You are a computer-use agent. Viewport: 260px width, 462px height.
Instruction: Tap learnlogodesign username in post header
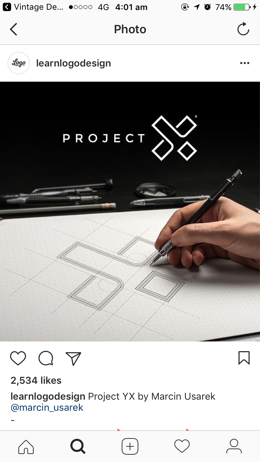(73, 63)
